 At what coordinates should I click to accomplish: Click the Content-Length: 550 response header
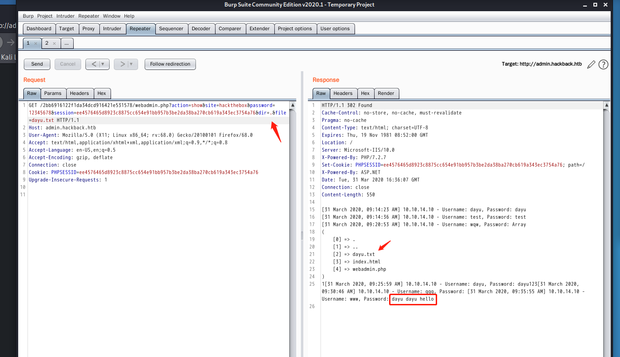click(x=348, y=195)
